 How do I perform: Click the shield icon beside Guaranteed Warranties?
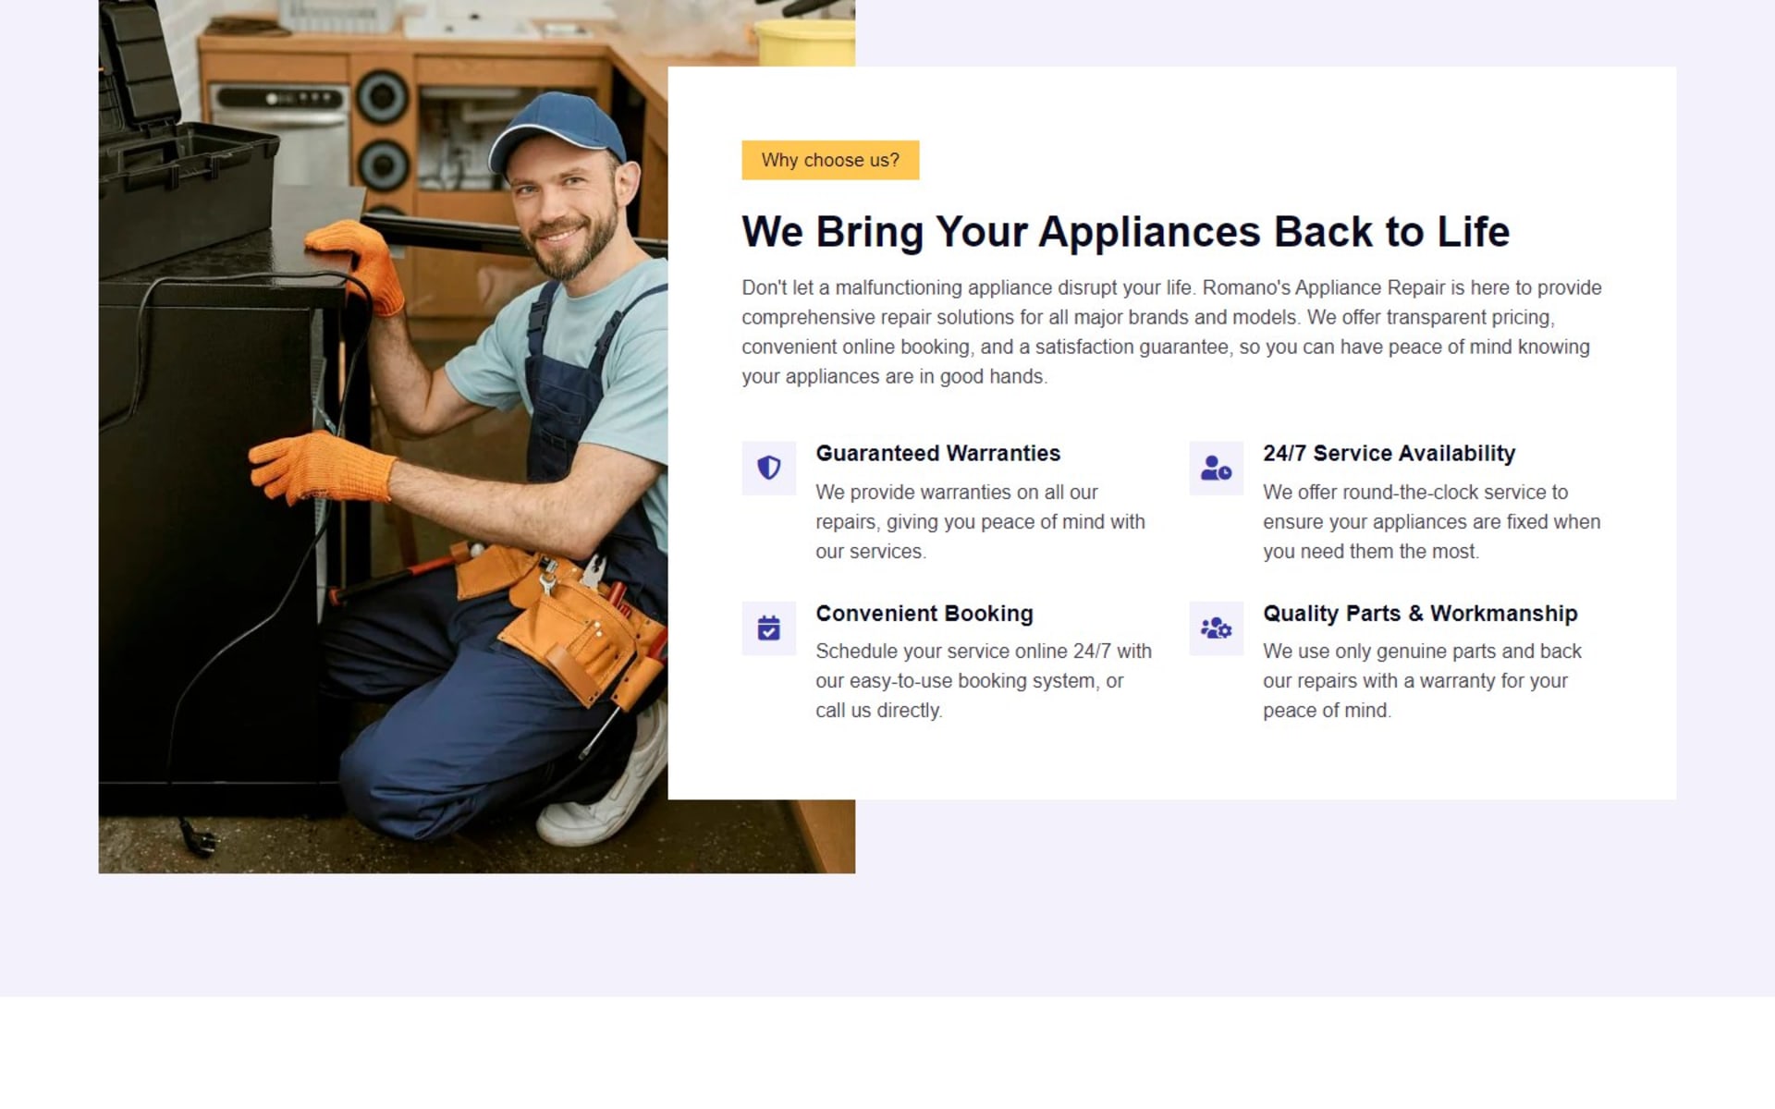pos(768,468)
